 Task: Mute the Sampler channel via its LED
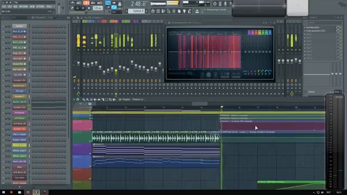3,27
